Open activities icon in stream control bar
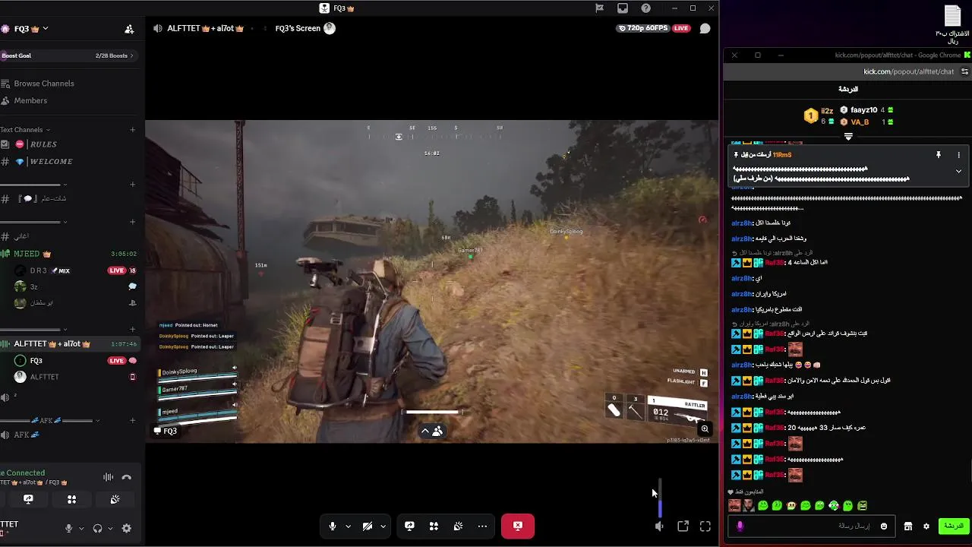This screenshot has height=547, width=972. pos(434,526)
